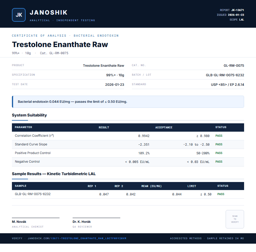Click the Certificate of Analysis · Bacterial Endotoxin label
256x252 pixels.
pos(65,36)
